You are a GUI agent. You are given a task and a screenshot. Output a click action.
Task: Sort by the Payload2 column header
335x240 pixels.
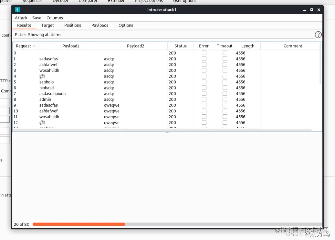click(x=135, y=46)
